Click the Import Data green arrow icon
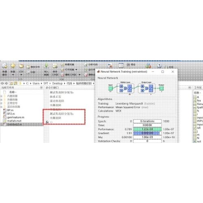Screen dimensions: 203x203 click(x=46, y=66)
